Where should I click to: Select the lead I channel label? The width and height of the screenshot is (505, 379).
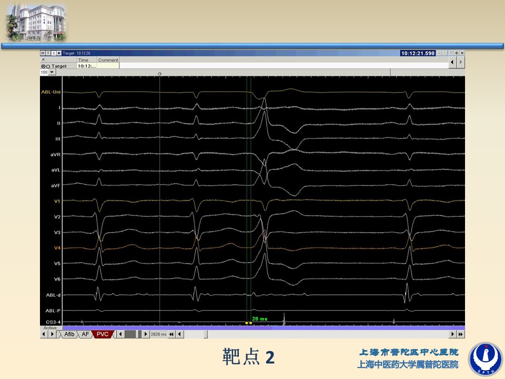pyautogui.click(x=59, y=107)
